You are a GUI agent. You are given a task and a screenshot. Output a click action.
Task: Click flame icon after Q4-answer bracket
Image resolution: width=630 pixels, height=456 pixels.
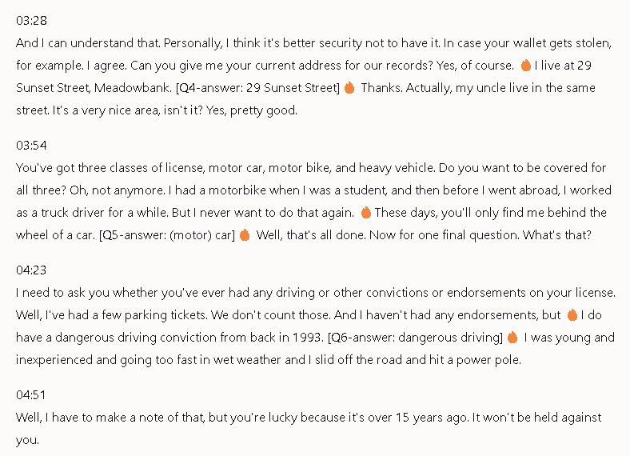[349, 88]
